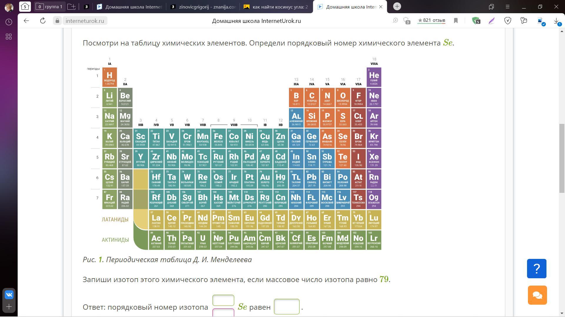Open the orange chat support button
The width and height of the screenshot is (565, 317).
tap(537, 295)
